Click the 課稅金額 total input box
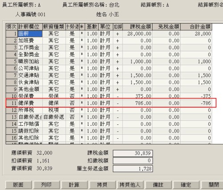Screen dimensions: 223x190 133,153
